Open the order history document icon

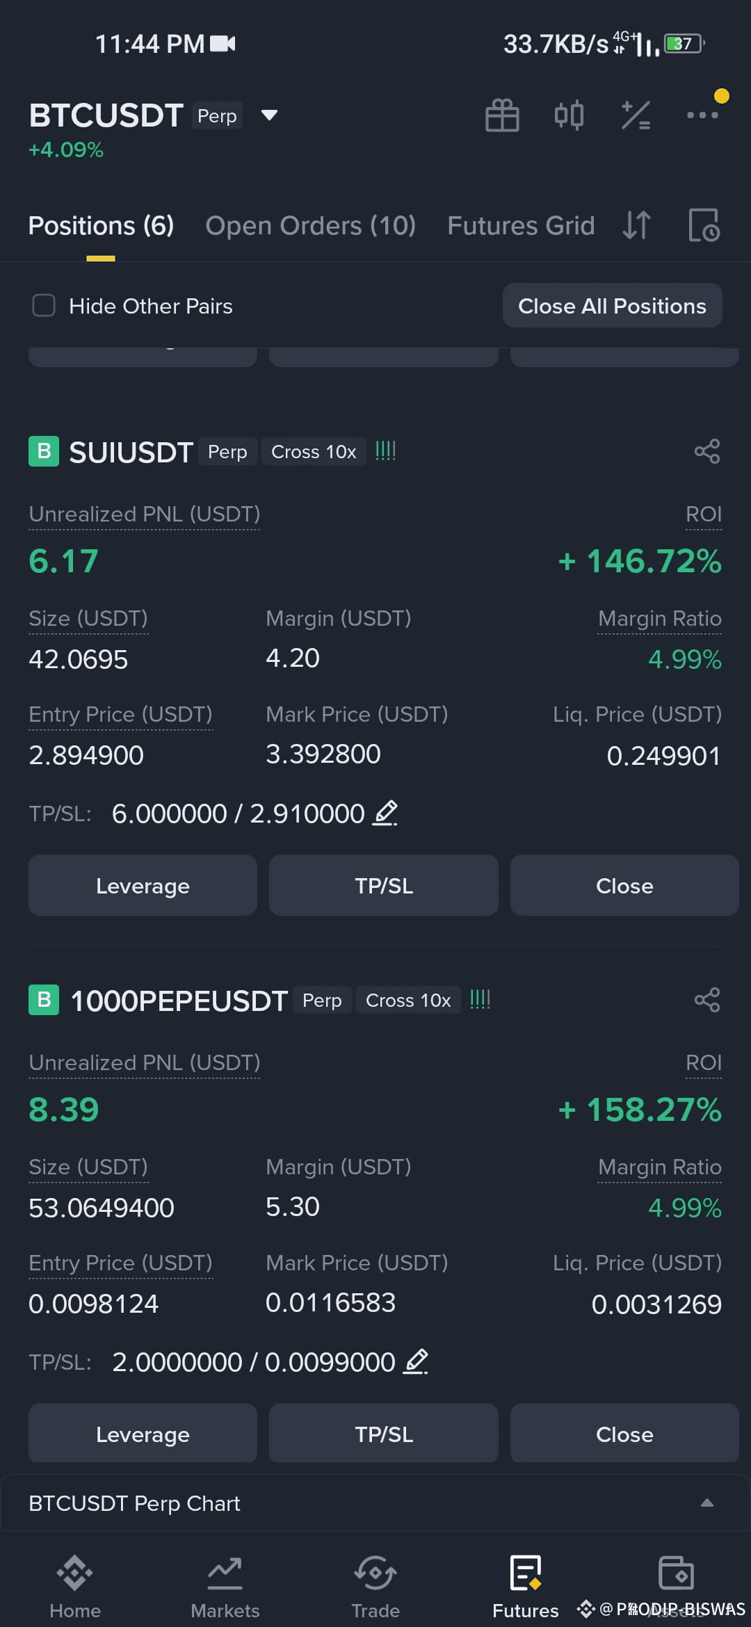click(704, 225)
